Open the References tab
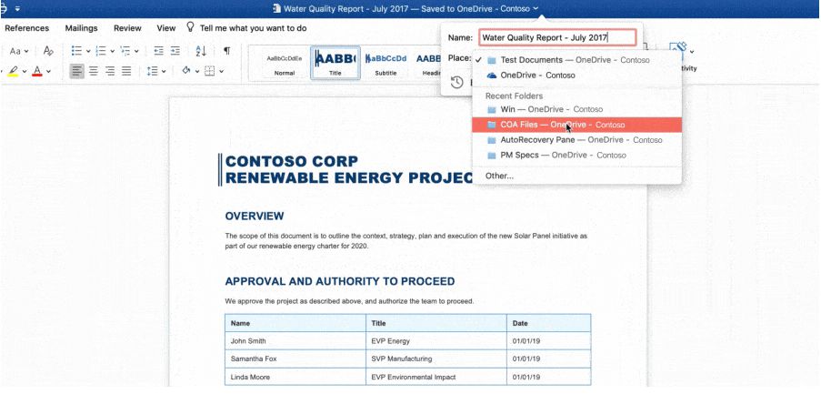The width and height of the screenshot is (821, 404). click(26, 28)
